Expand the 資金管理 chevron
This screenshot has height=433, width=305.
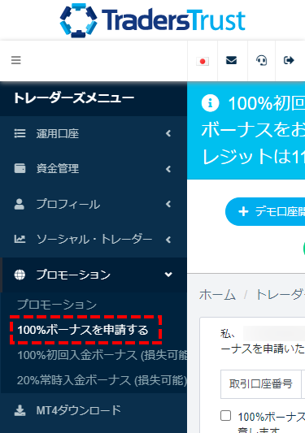coord(168,169)
